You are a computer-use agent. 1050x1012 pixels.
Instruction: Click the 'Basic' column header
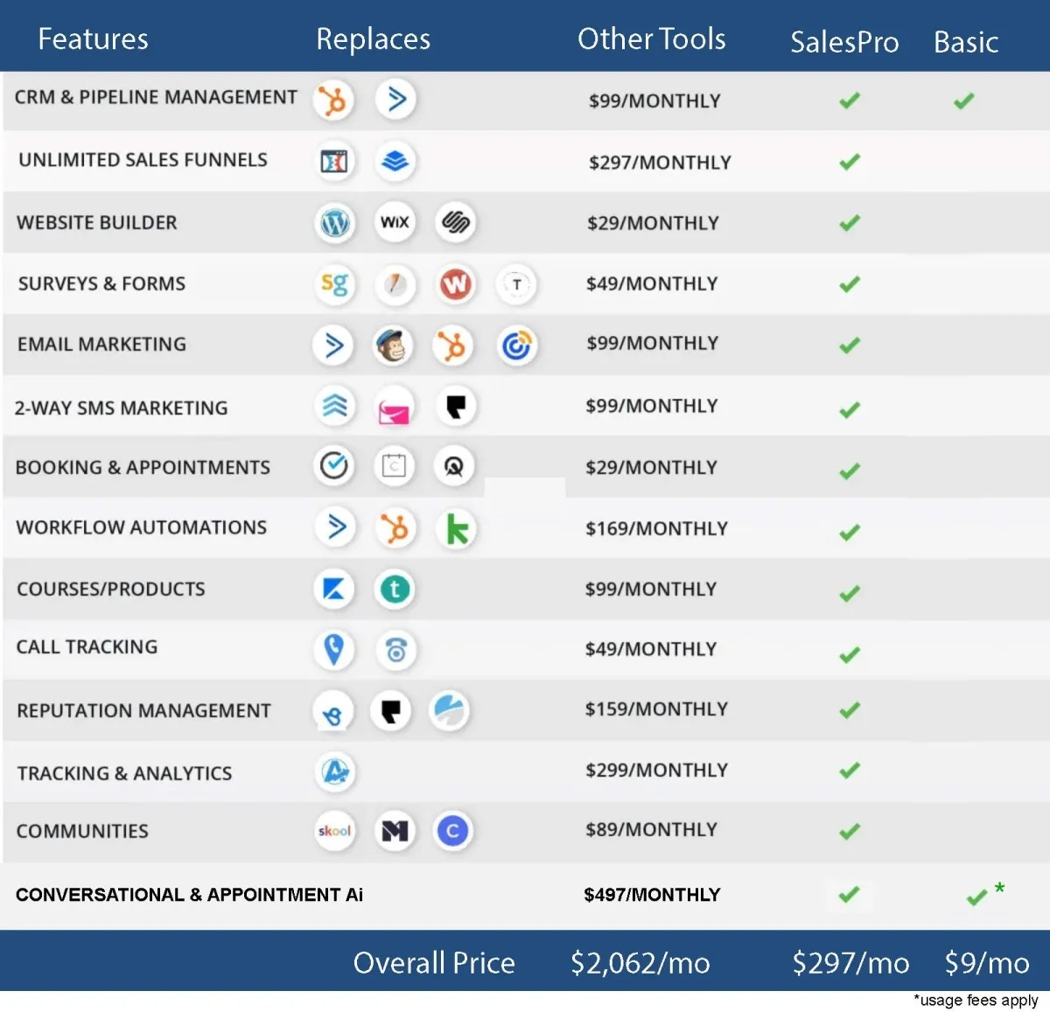point(966,42)
